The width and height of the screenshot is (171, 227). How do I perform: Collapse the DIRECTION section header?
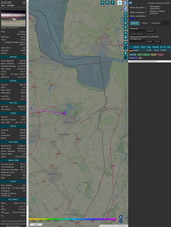click(x=13, y=160)
